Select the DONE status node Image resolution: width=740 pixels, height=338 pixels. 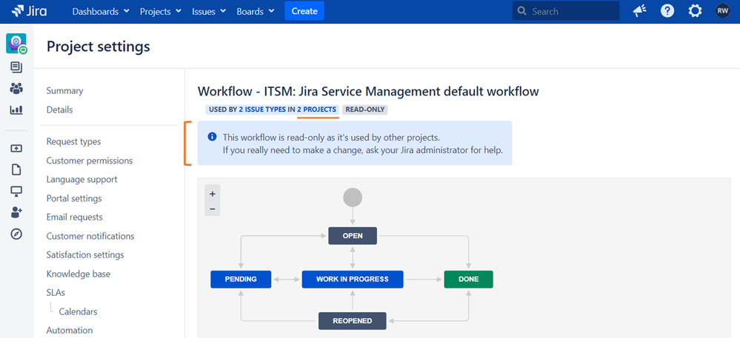click(469, 279)
